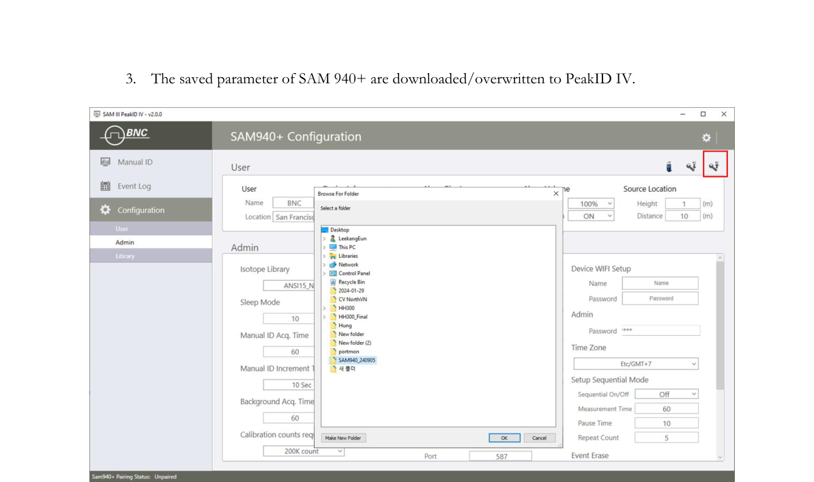
Task: Click OK in Browse For Folder
Action: click(504, 438)
